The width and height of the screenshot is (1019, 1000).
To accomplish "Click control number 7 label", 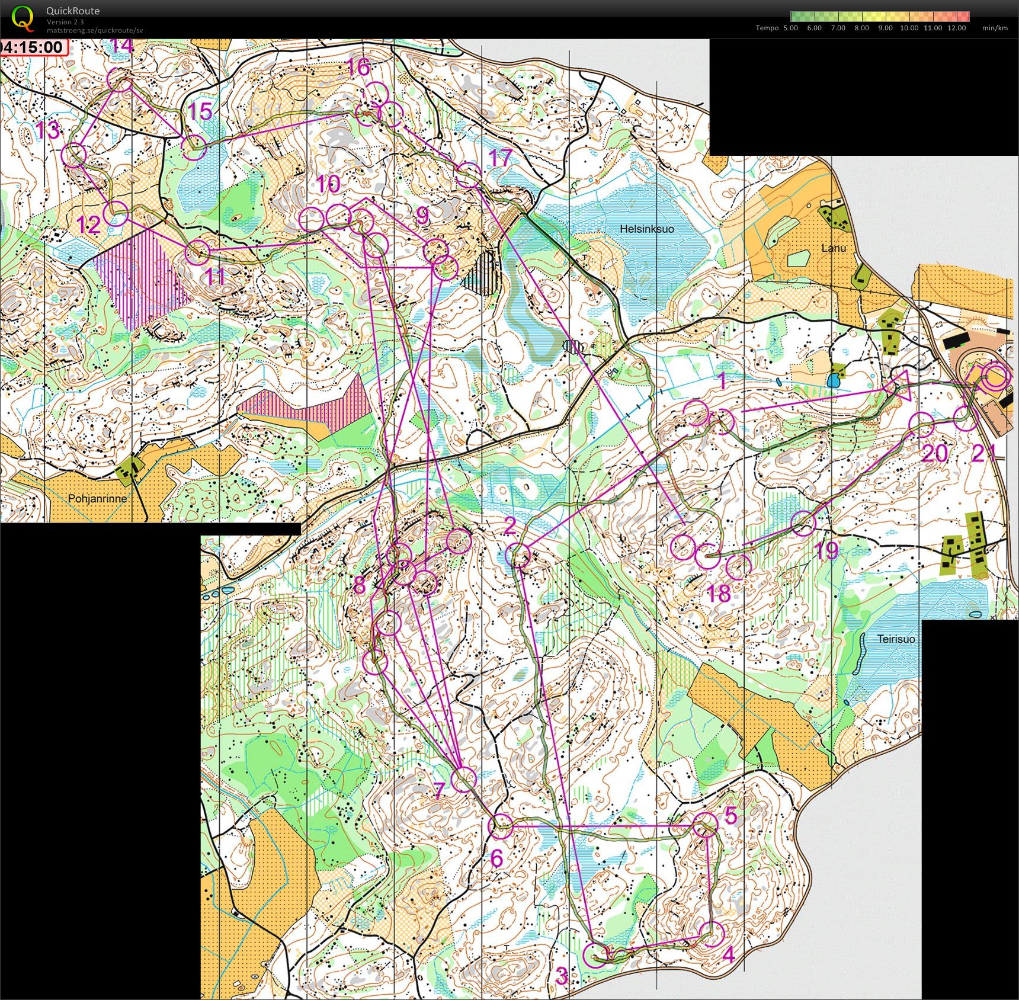I will pyautogui.click(x=438, y=790).
